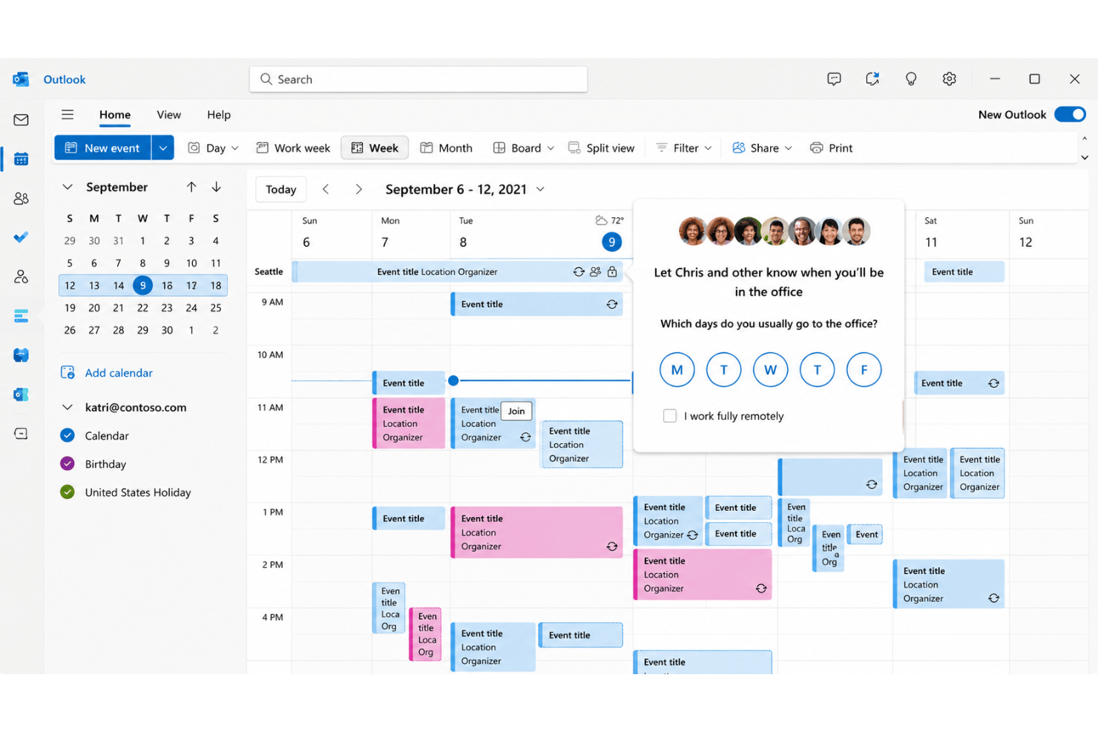This screenshot has height=732, width=1098.
Task: Open the New event dropdown arrow
Action: tap(162, 148)
